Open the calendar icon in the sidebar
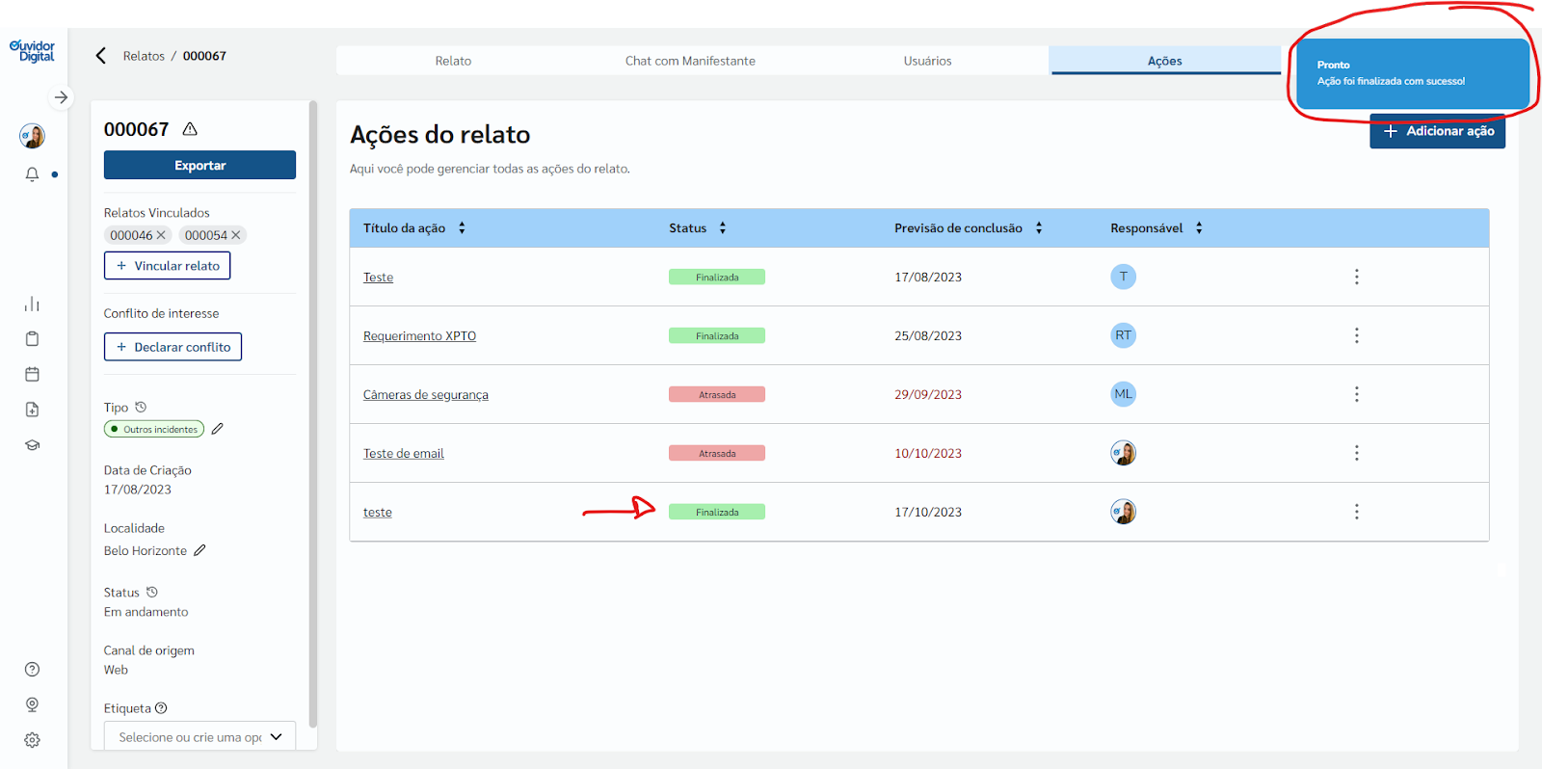Screen dimensions: 1542x769 (x=32, y=374)
